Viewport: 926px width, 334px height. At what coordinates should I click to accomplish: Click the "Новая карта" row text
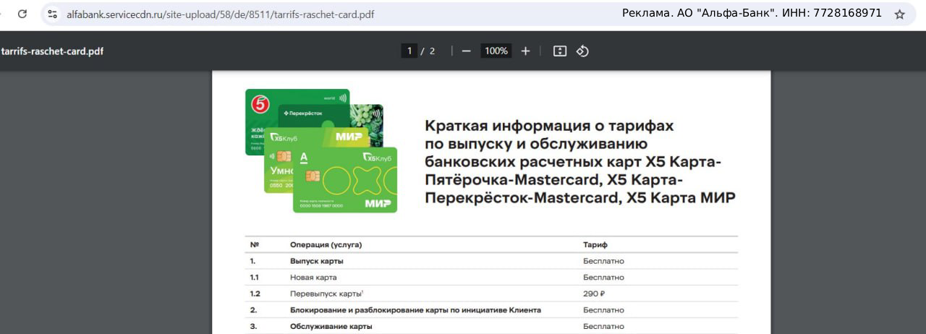(x=313, y=277)
